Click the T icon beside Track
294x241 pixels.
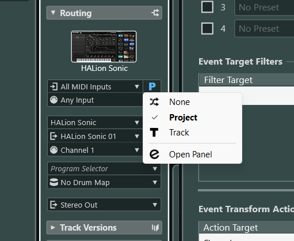(154, 133)
